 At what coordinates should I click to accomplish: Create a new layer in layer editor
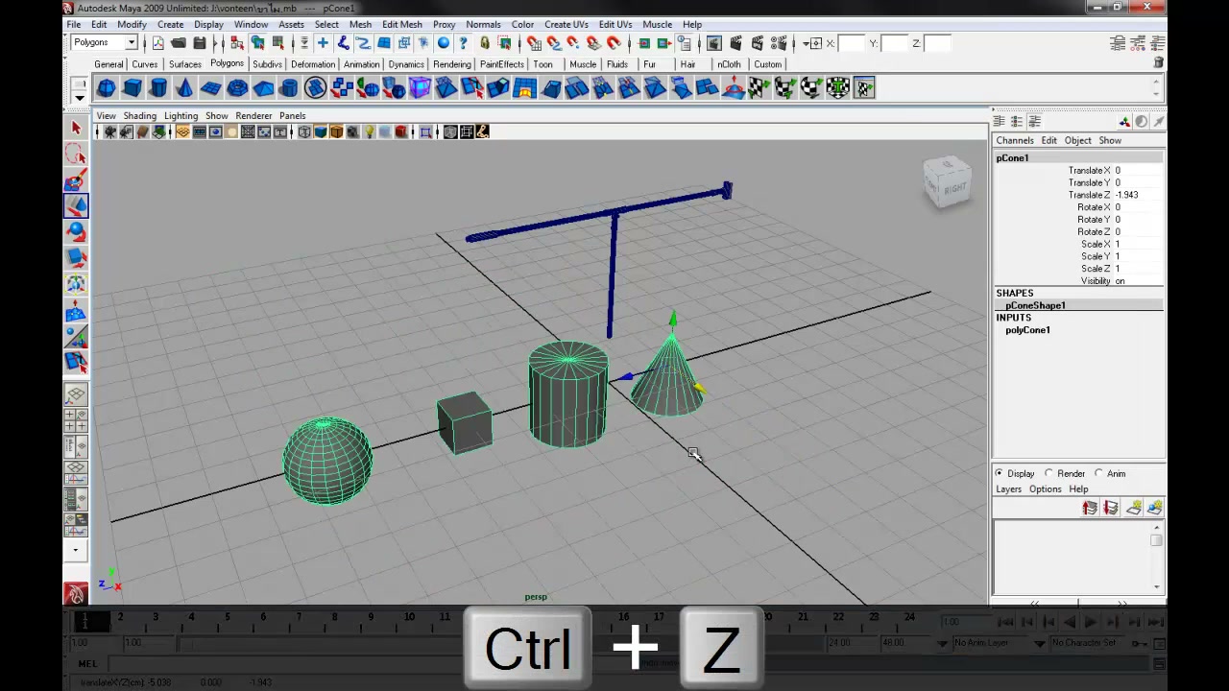pyautogui.click(x=1133, y=508)
